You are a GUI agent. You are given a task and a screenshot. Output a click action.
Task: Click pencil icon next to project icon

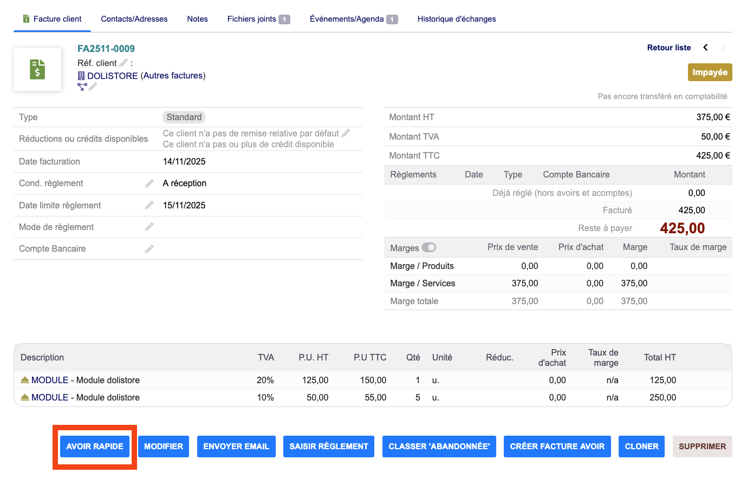[93, 87]
